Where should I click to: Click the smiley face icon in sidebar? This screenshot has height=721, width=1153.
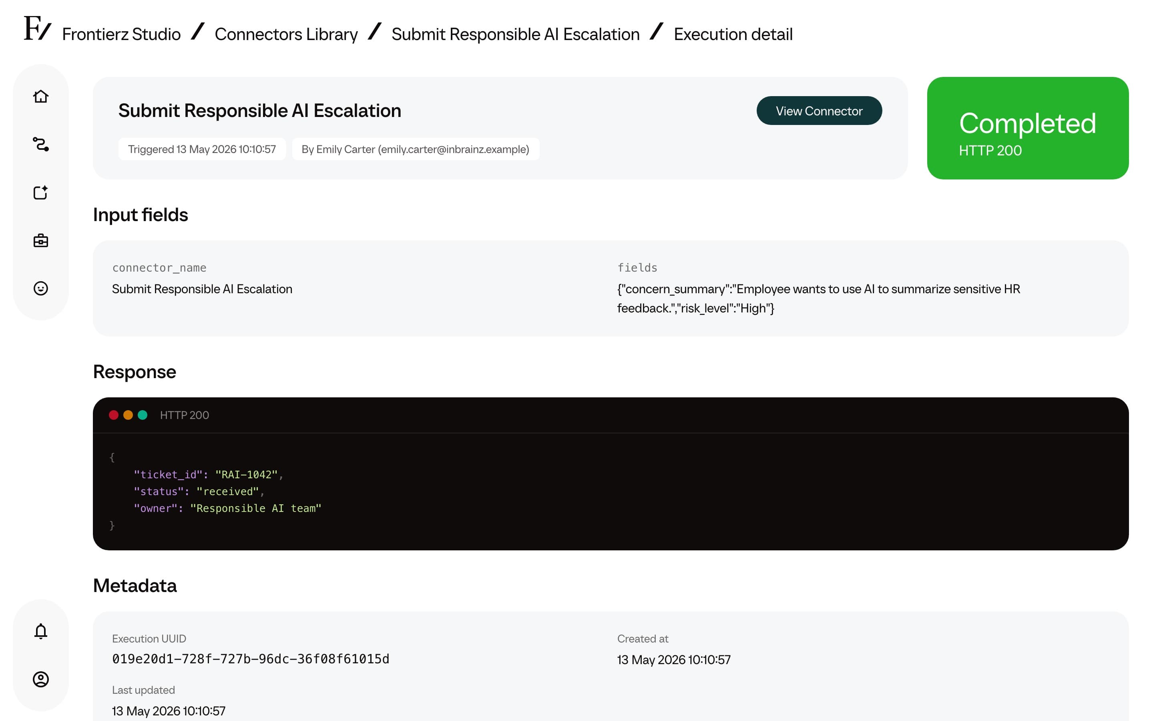tap(41, 288)
